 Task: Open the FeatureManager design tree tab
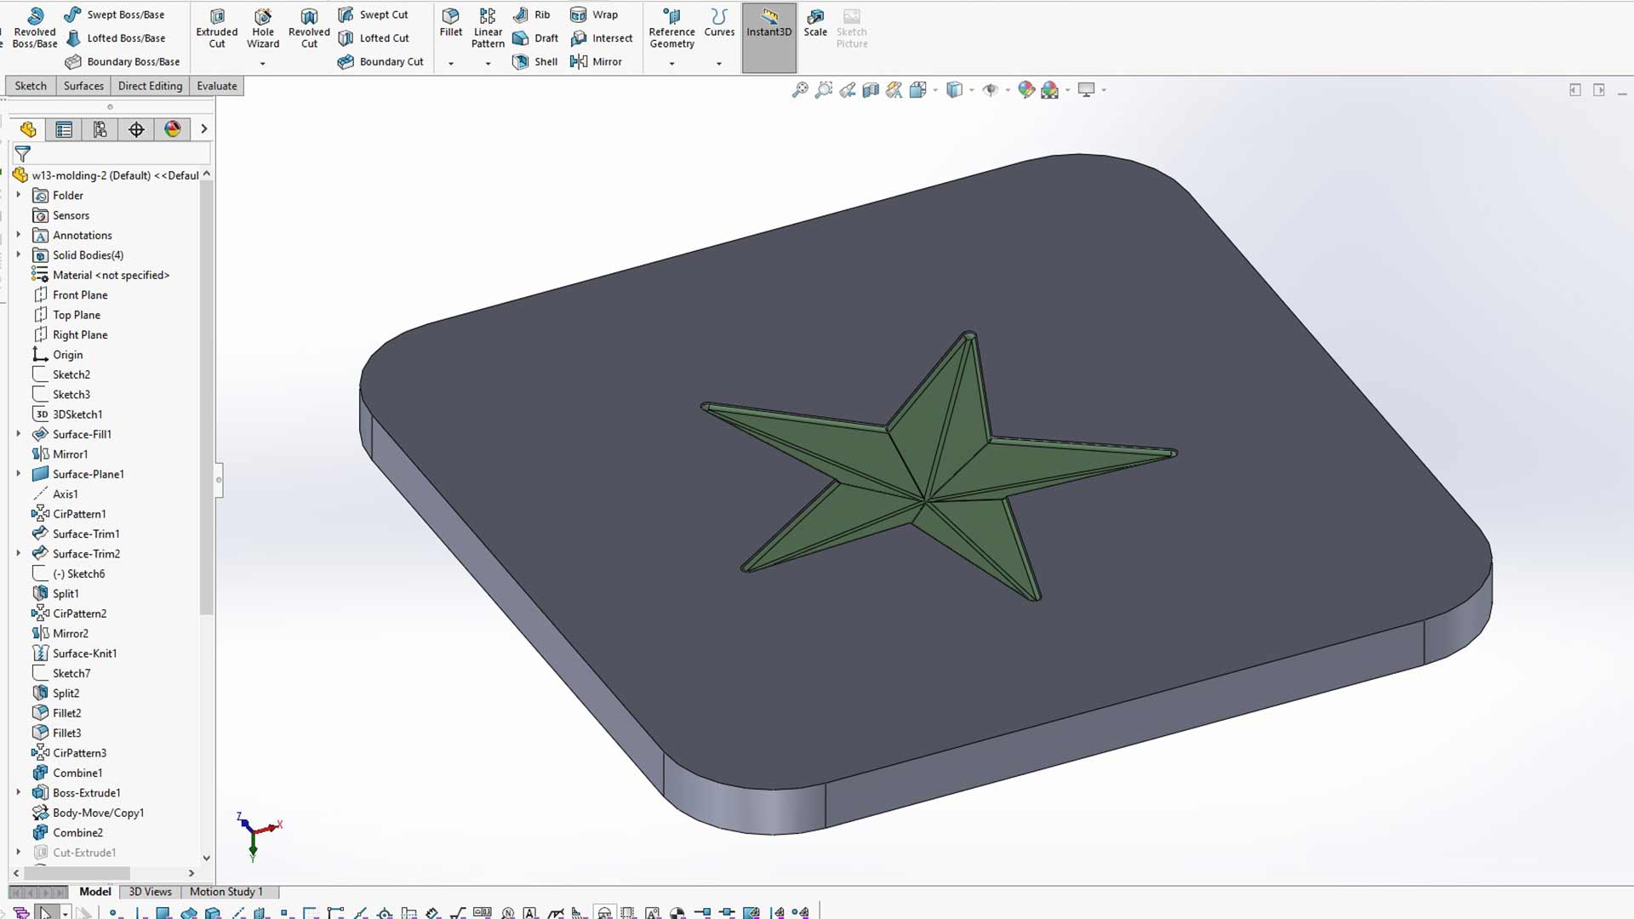click(28, 129)
